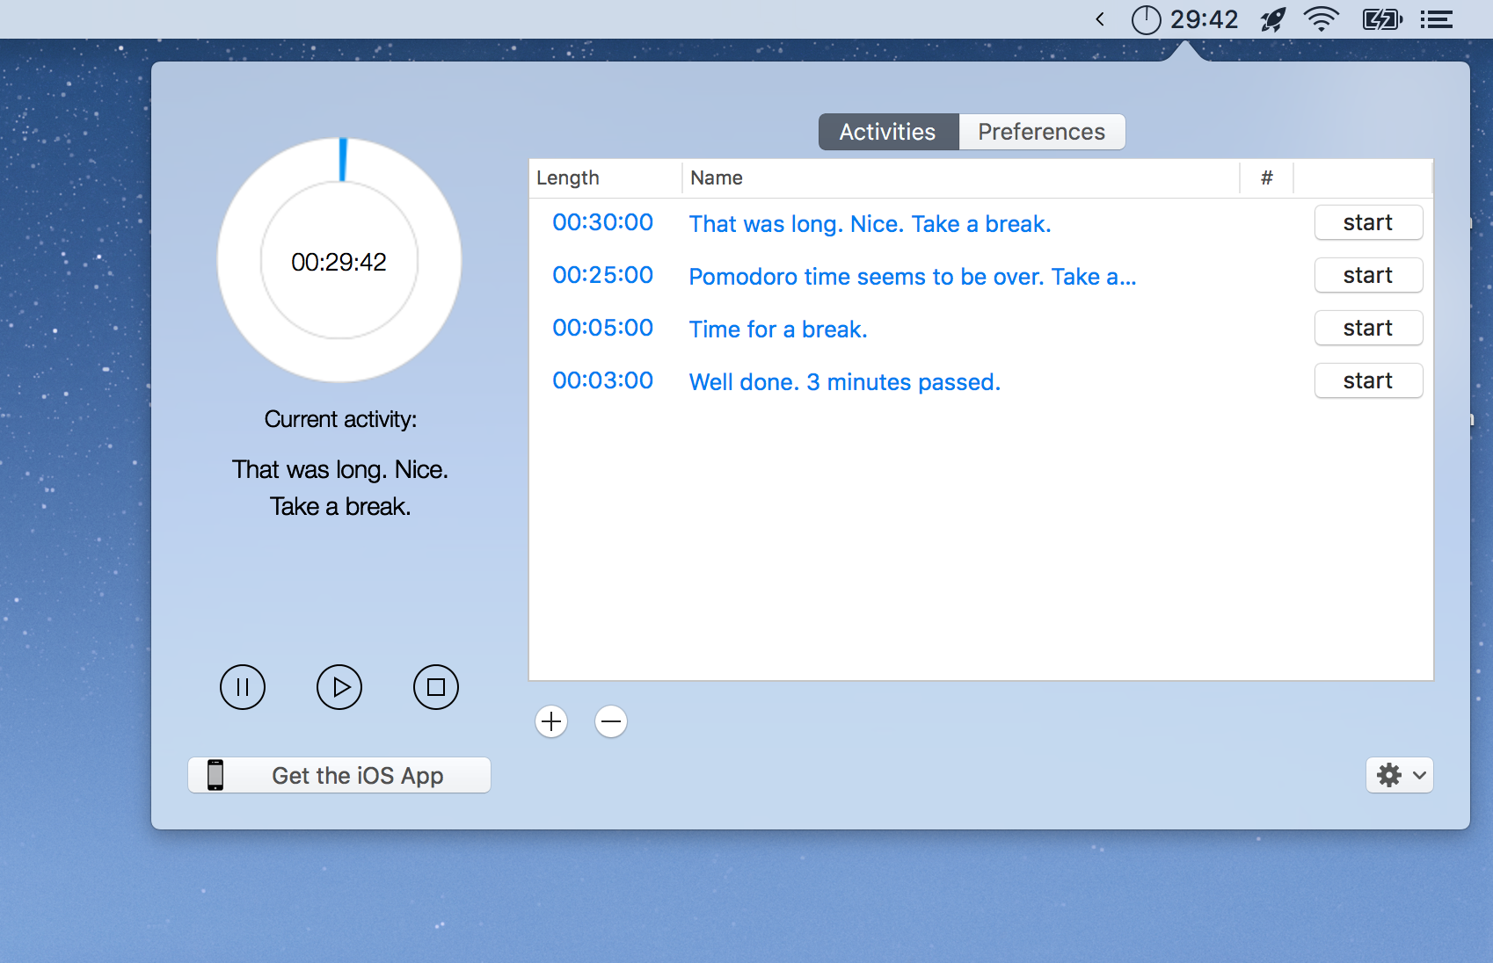Screen dimensions: 1493x963
Task: Click Get the iOS App button
Action: (x=339, y=775)
